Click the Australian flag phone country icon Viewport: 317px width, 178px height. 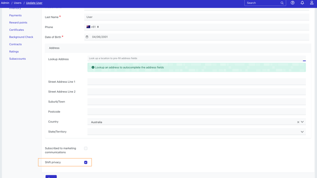point(88,27)
